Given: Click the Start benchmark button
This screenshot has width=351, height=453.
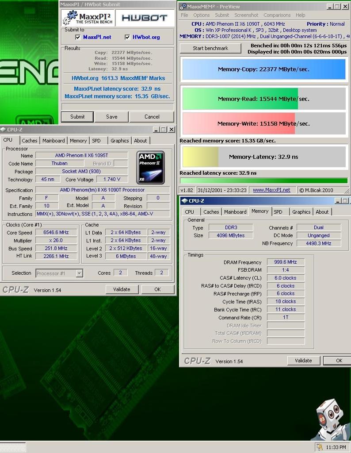Looking at the screenshot, I should (210, 48).
